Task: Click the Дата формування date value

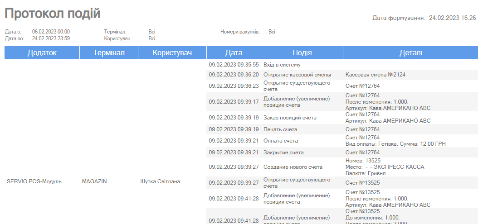Action: point(452,18)
